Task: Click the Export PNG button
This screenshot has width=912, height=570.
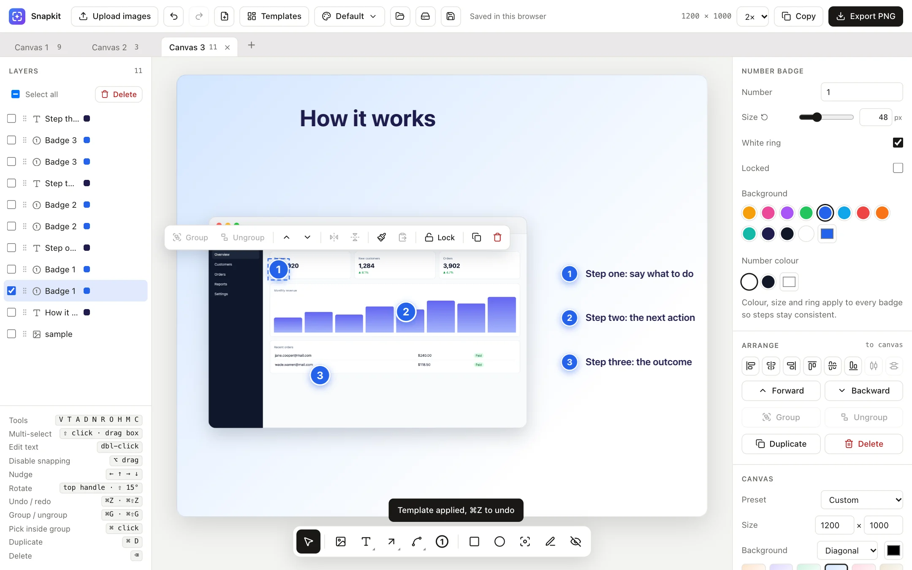Action: 866,16
